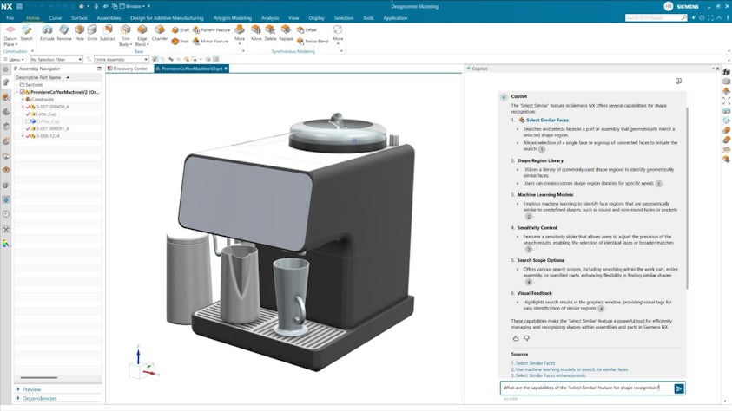Expand the Preview section

click(x=29, y=389)
